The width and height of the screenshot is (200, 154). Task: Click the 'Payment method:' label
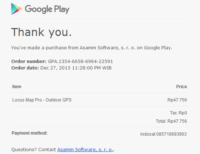point(30,133)
